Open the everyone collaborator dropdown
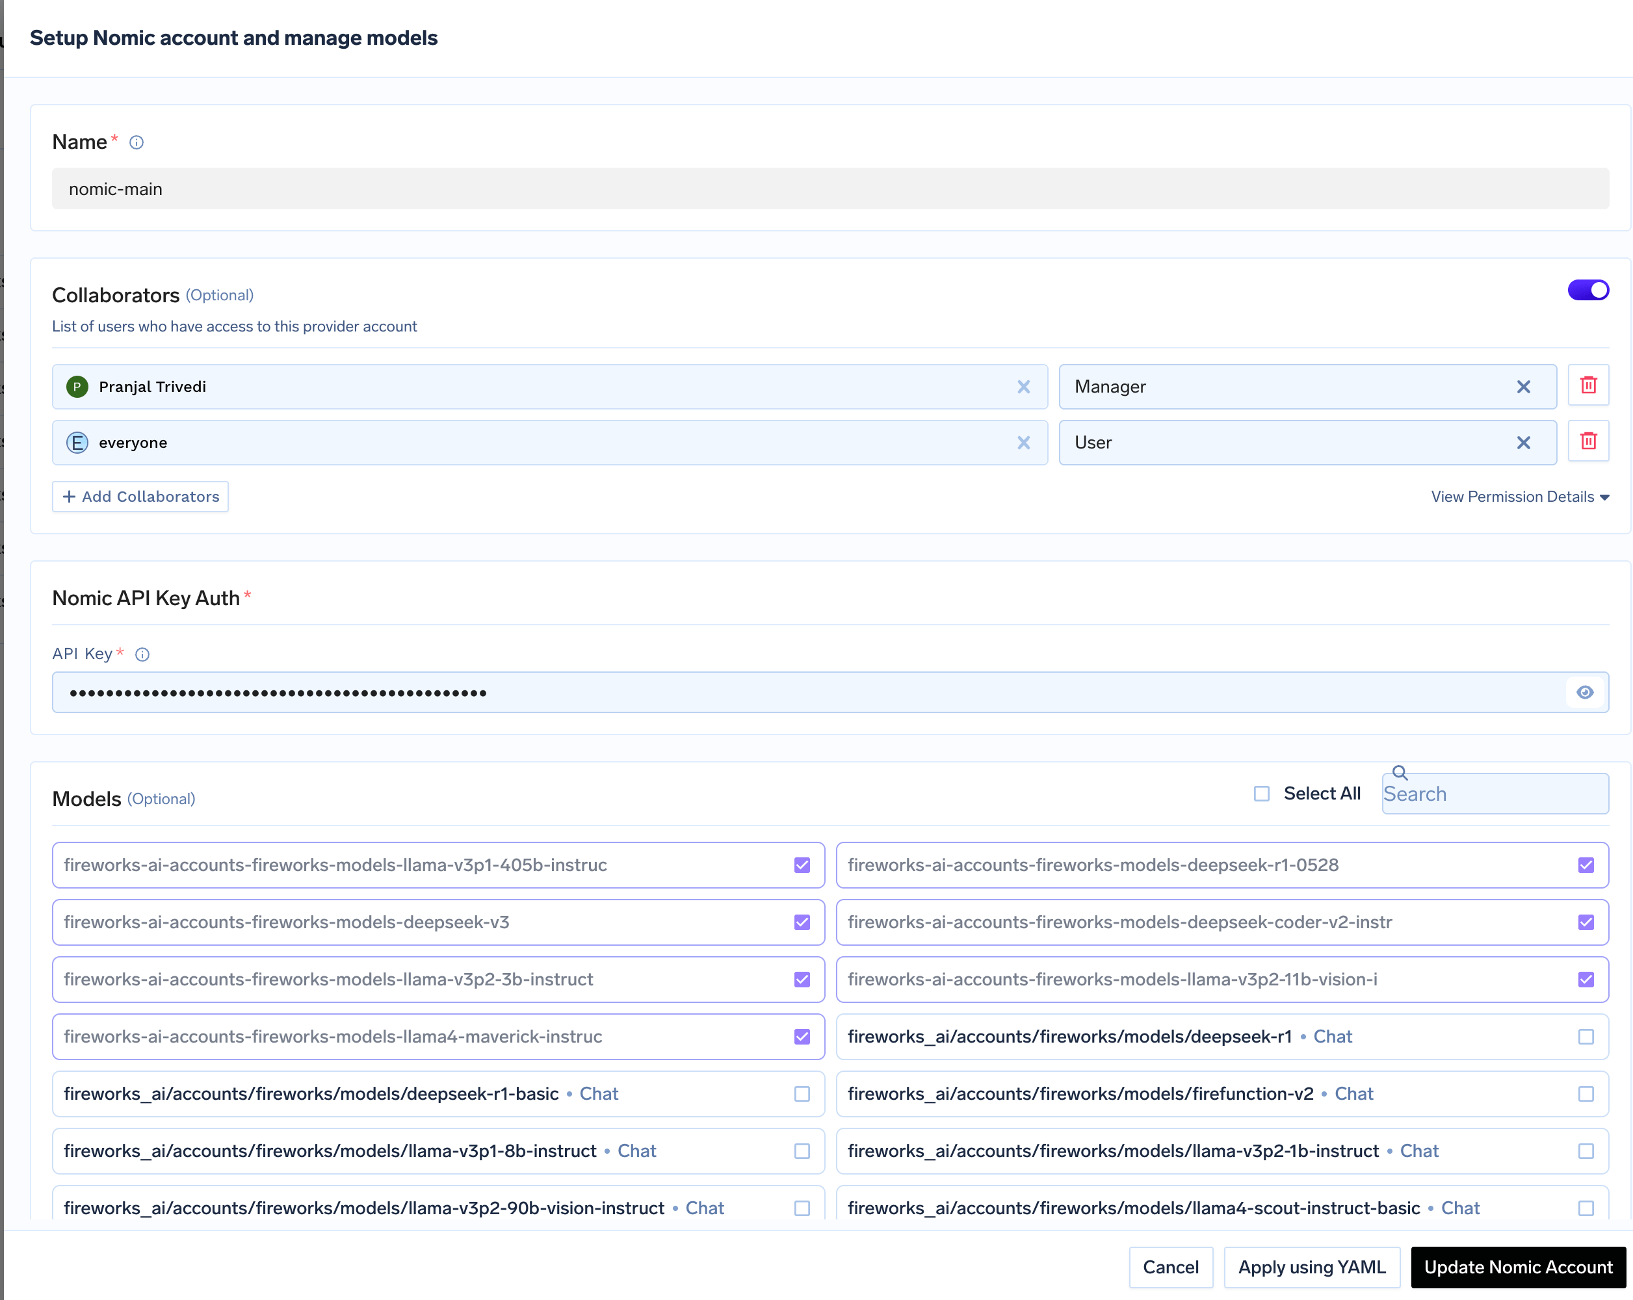 pos(550,443)
